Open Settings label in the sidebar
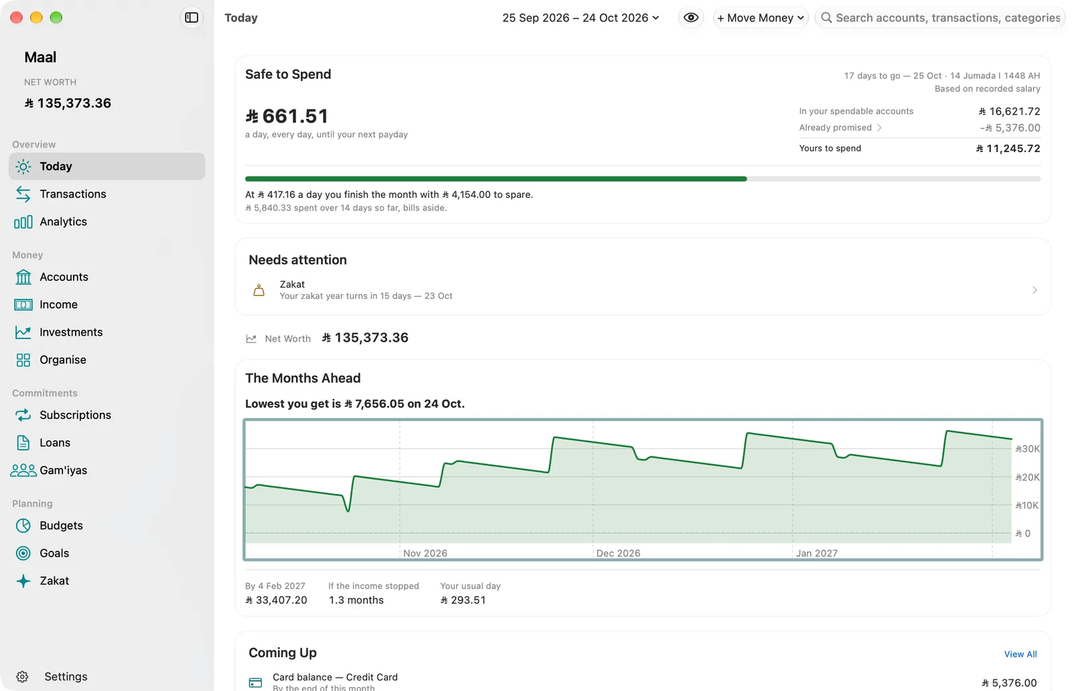The image size is (1072, 691). [66, 677]
